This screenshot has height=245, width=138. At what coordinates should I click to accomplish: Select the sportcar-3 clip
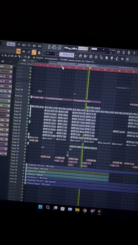click(x=122, y=88)
